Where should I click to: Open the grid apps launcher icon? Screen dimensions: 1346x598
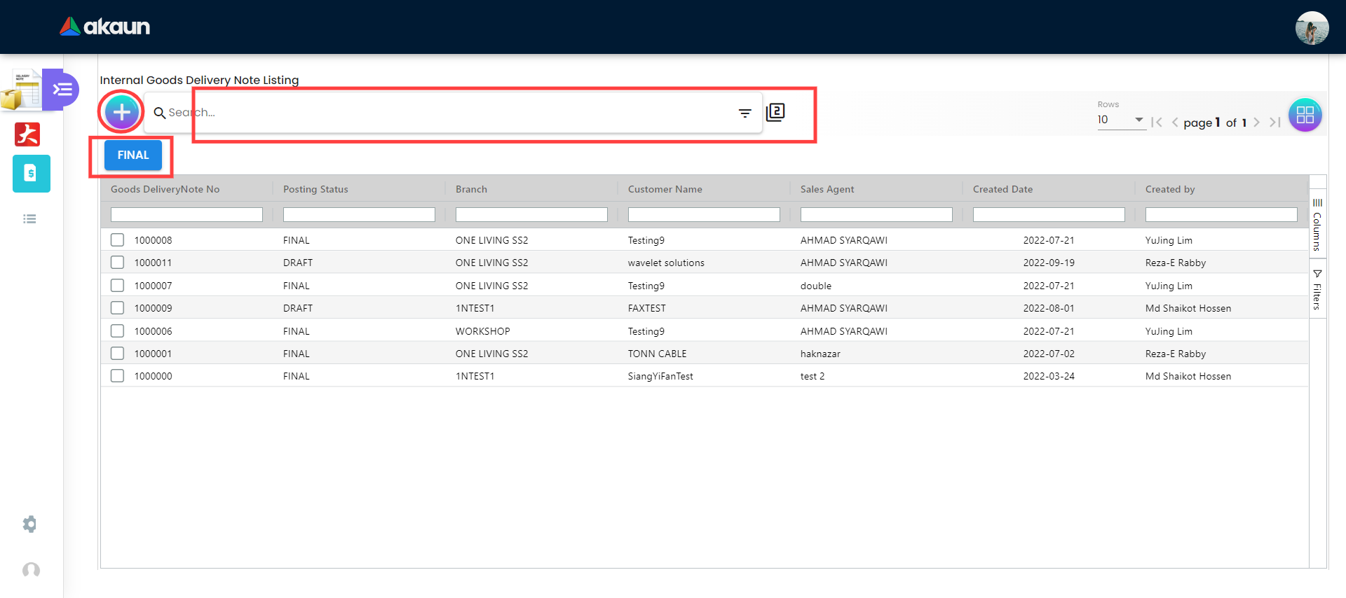(x=1305, y=115)
